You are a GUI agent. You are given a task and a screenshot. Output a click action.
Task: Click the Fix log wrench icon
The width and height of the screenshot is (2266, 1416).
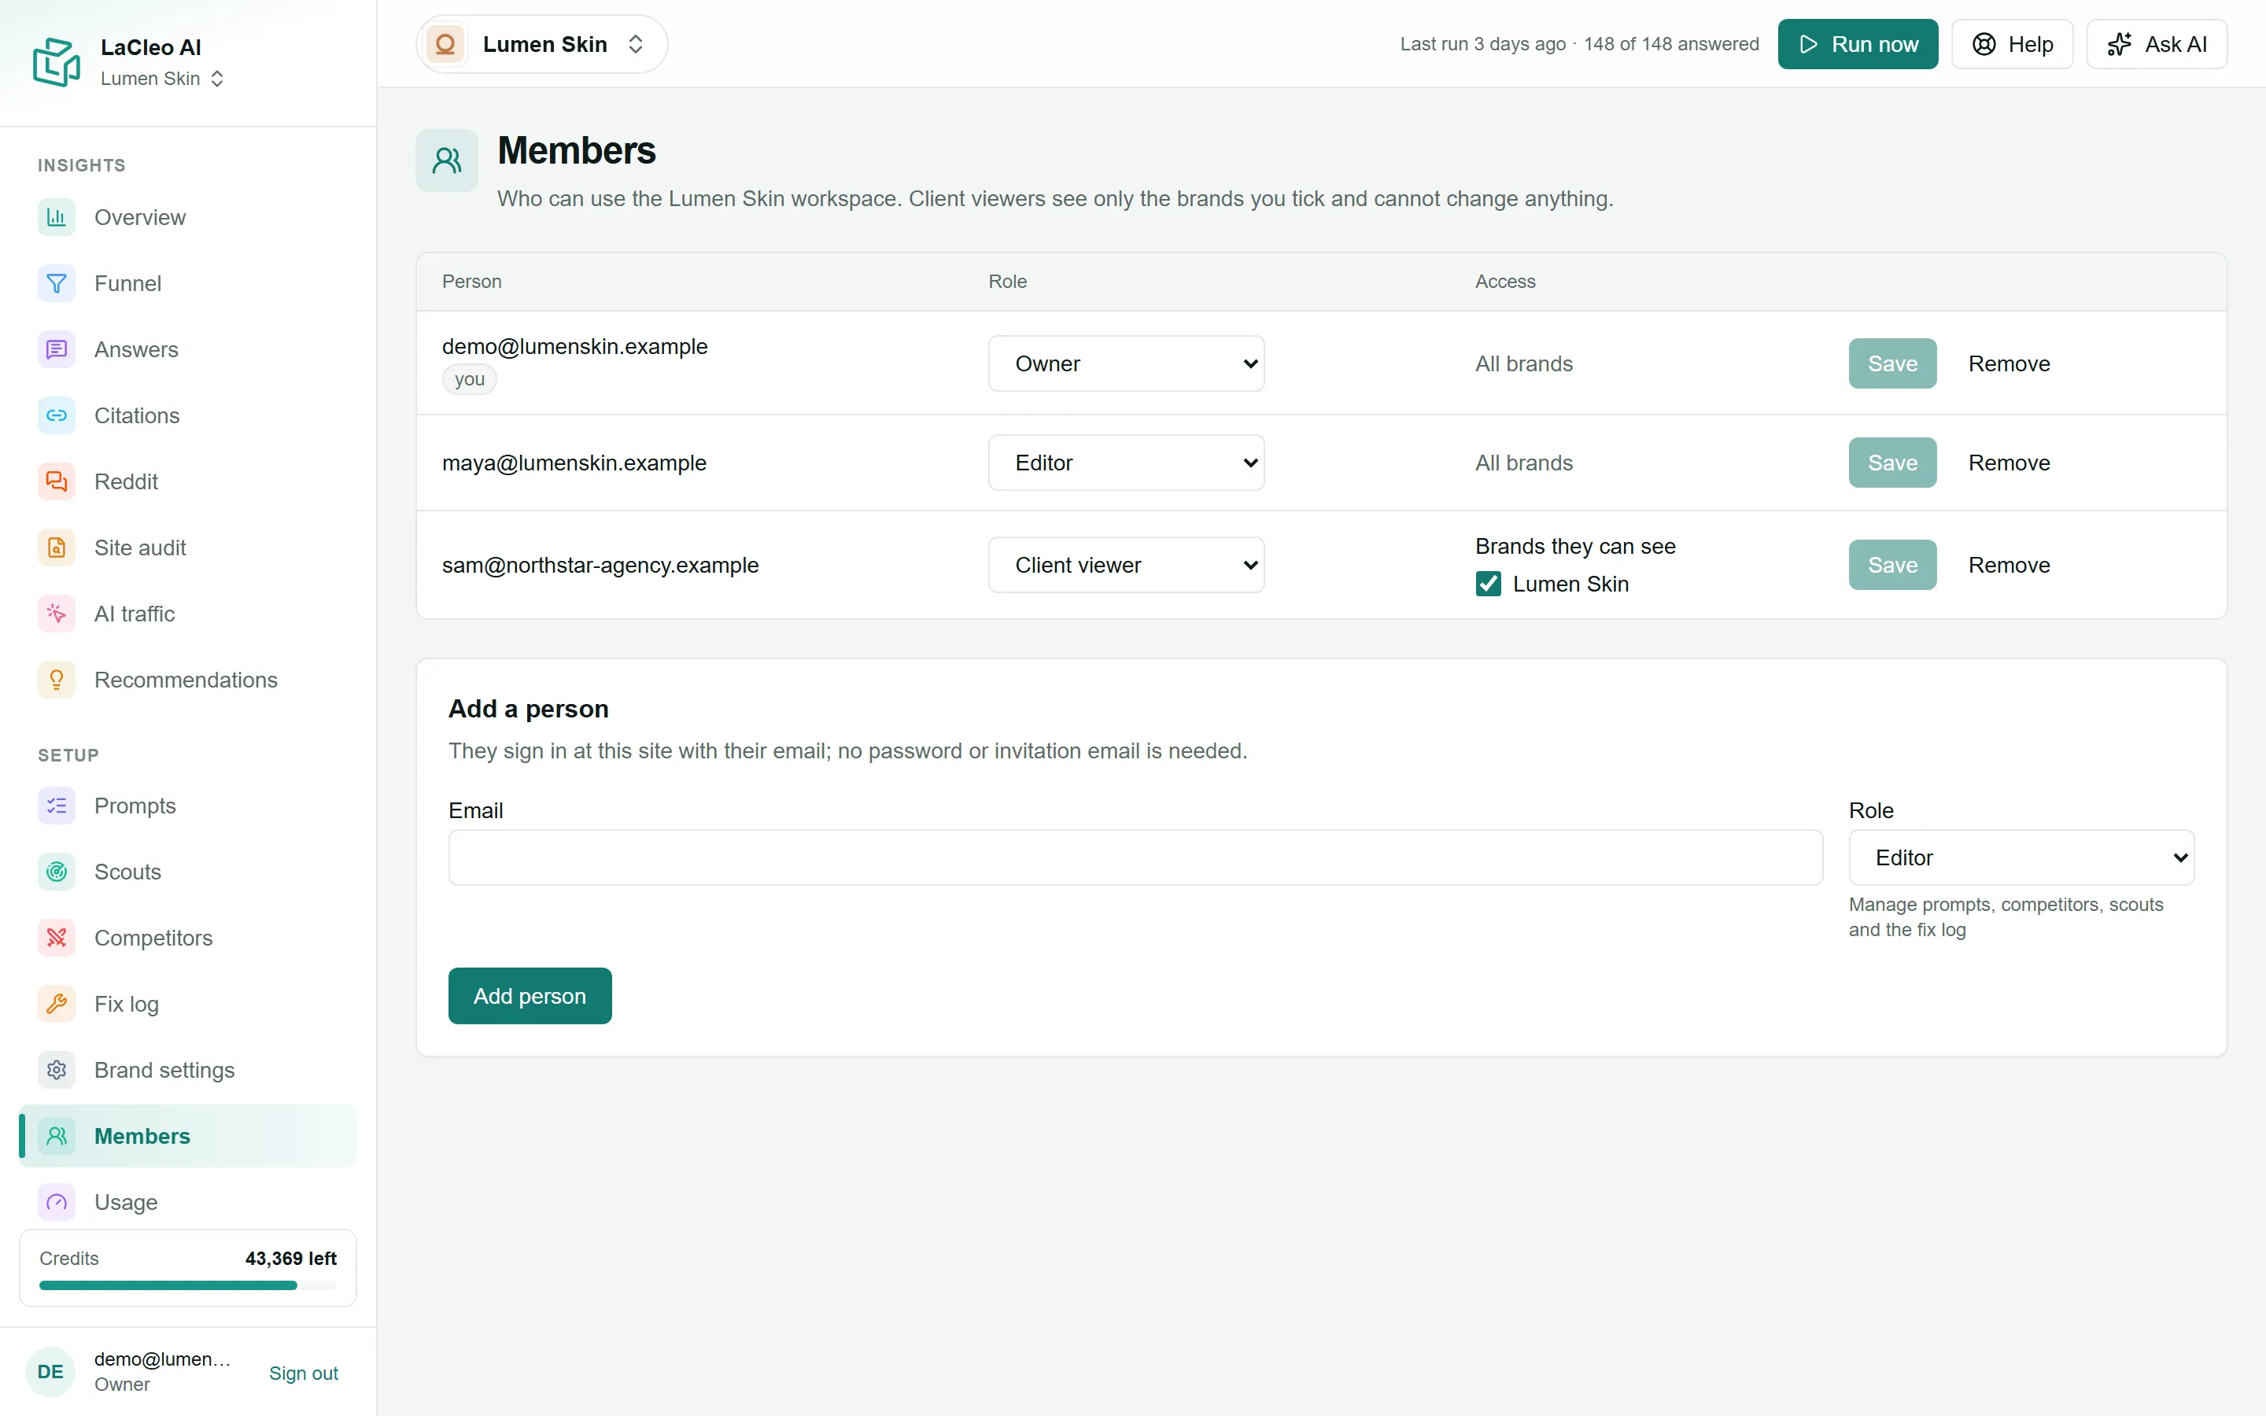point(56,1004)
